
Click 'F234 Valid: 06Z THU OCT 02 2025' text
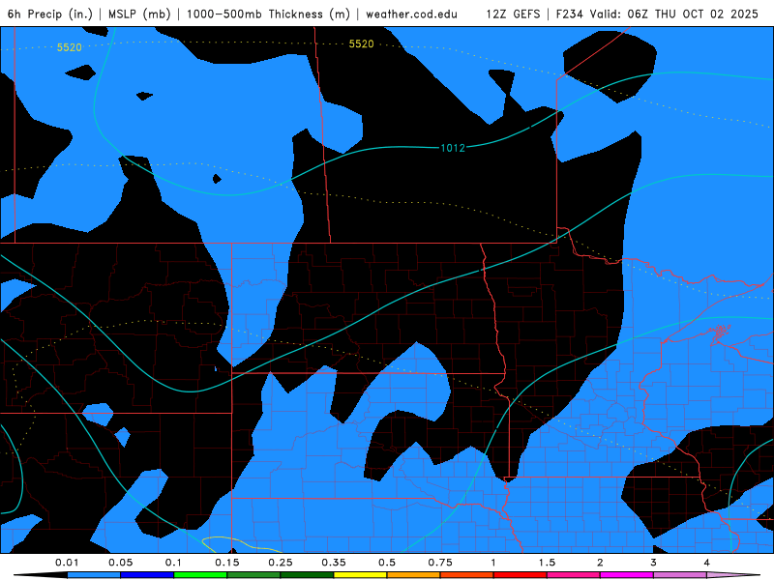[x=657, y=14]
